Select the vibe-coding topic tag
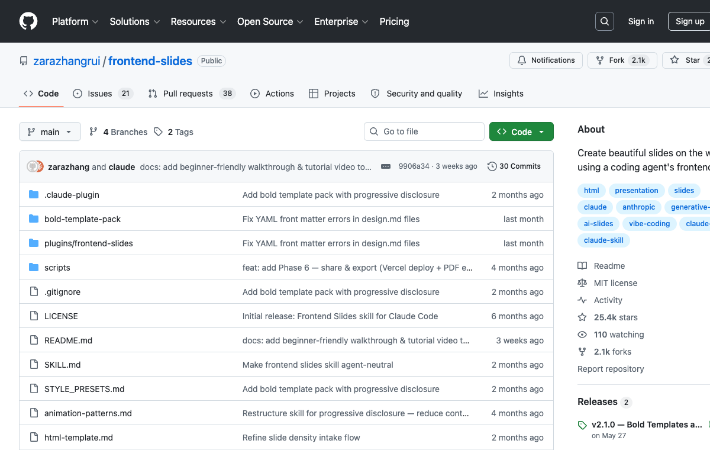 pyautogui.click(x=650, y=224)
